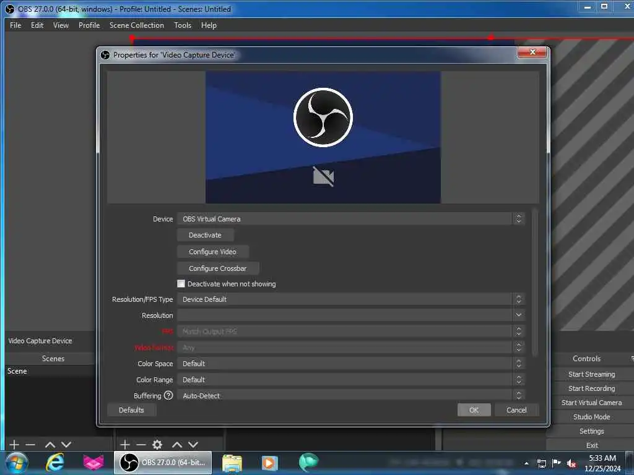The image size is (634, 475).
Task: Toggle Studio Mode in Controls
Action: [x=591, y=417]
